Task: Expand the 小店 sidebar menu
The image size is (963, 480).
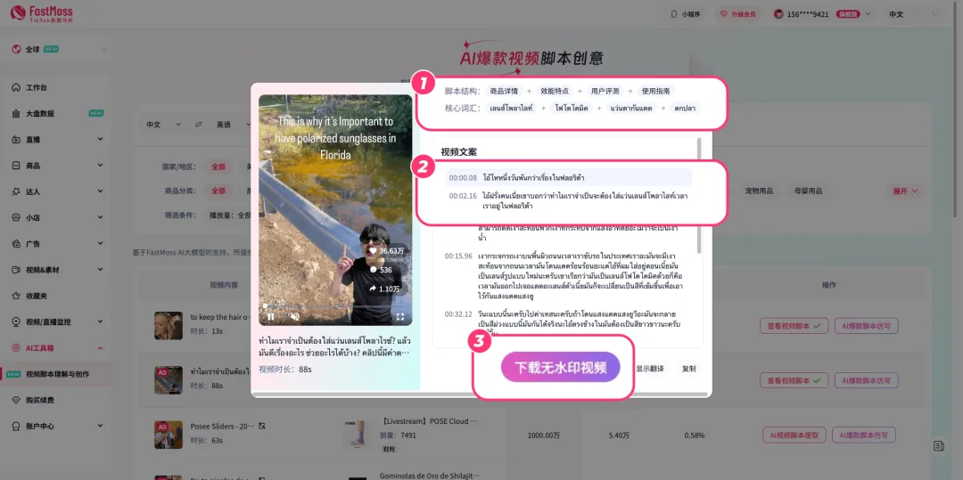Action: [x=100, y=217]
